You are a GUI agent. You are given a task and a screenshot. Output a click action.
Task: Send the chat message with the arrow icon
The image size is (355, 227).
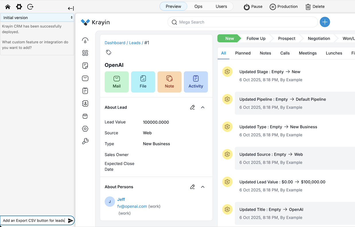coord(71,221)
